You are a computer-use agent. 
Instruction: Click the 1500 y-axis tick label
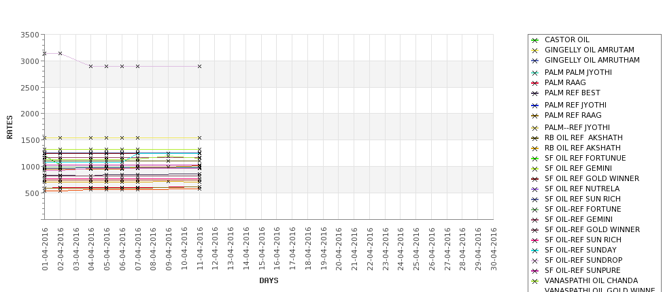click(30, 140)
